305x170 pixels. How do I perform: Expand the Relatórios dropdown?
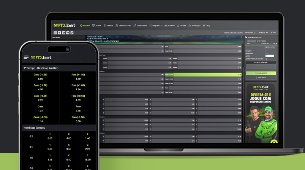pos(263,33)
